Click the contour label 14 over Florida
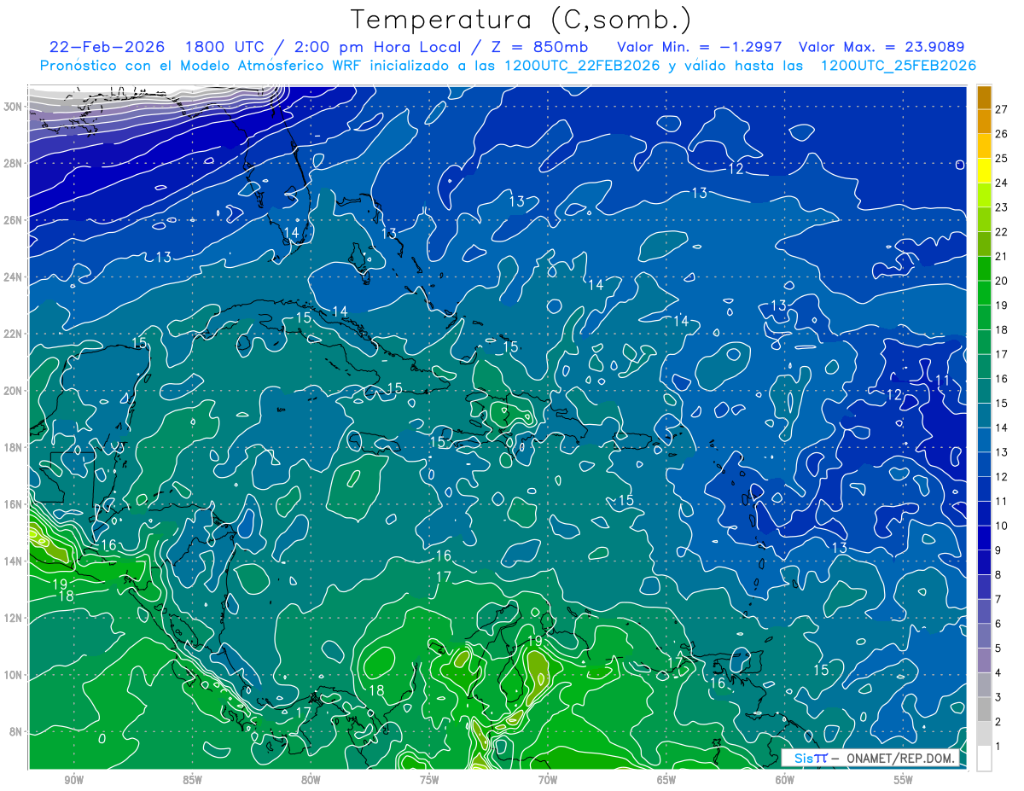This screenshot has height=791, width=1024. 291,232
